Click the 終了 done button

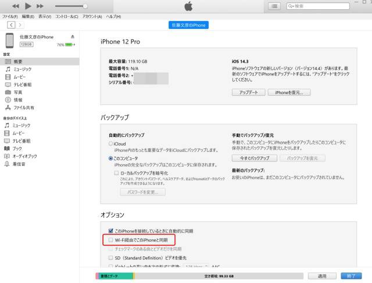[351, 276]
